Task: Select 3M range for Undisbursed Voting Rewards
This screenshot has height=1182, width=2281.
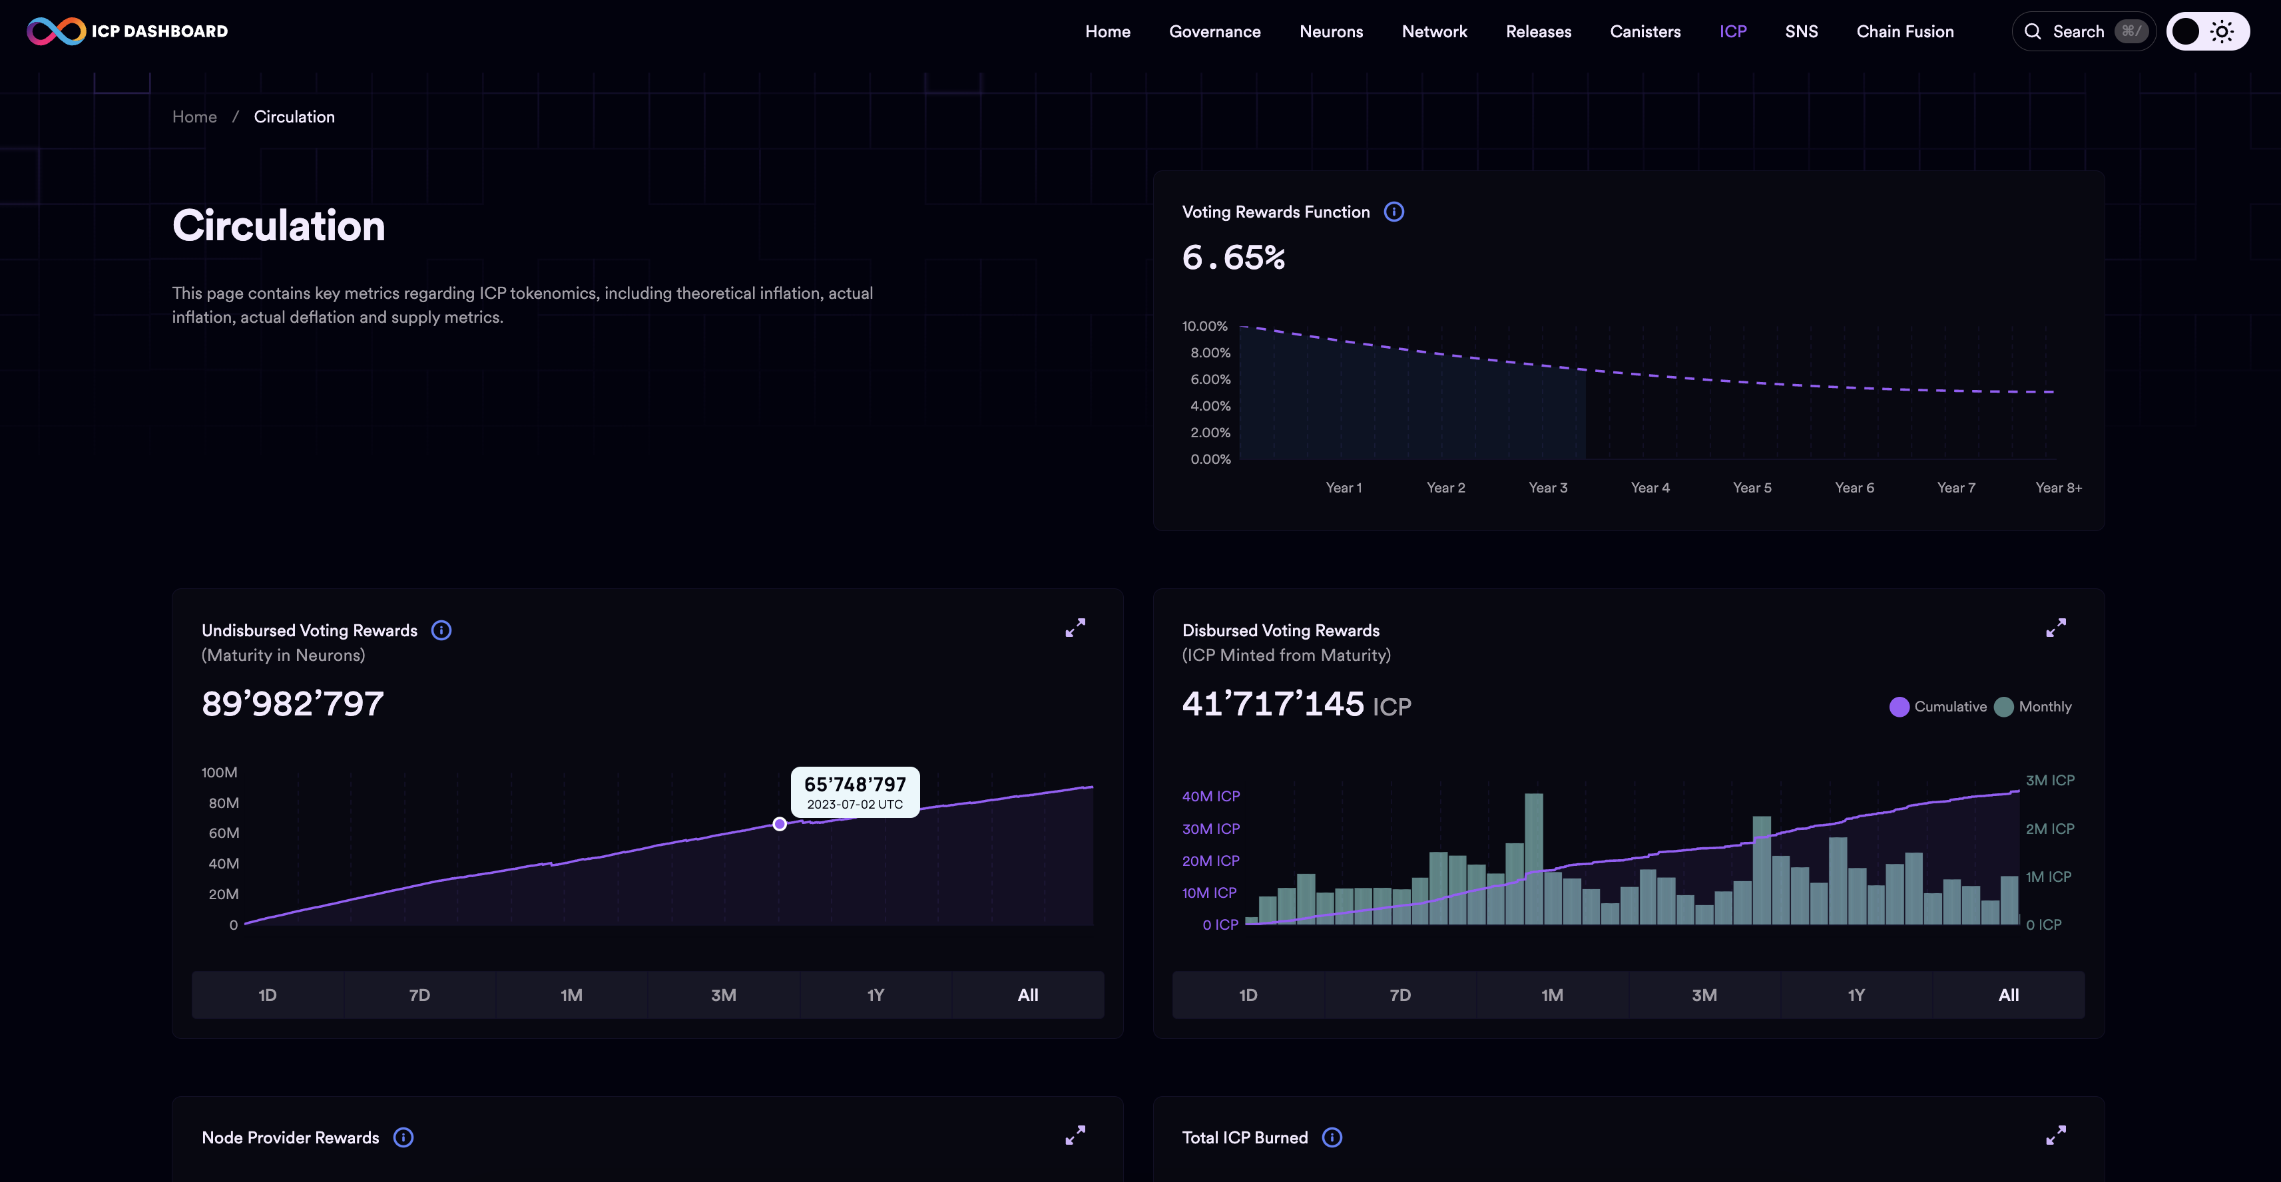Action: click(724, 995)
